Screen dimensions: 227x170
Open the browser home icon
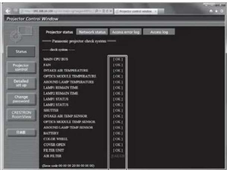(211, 11)
